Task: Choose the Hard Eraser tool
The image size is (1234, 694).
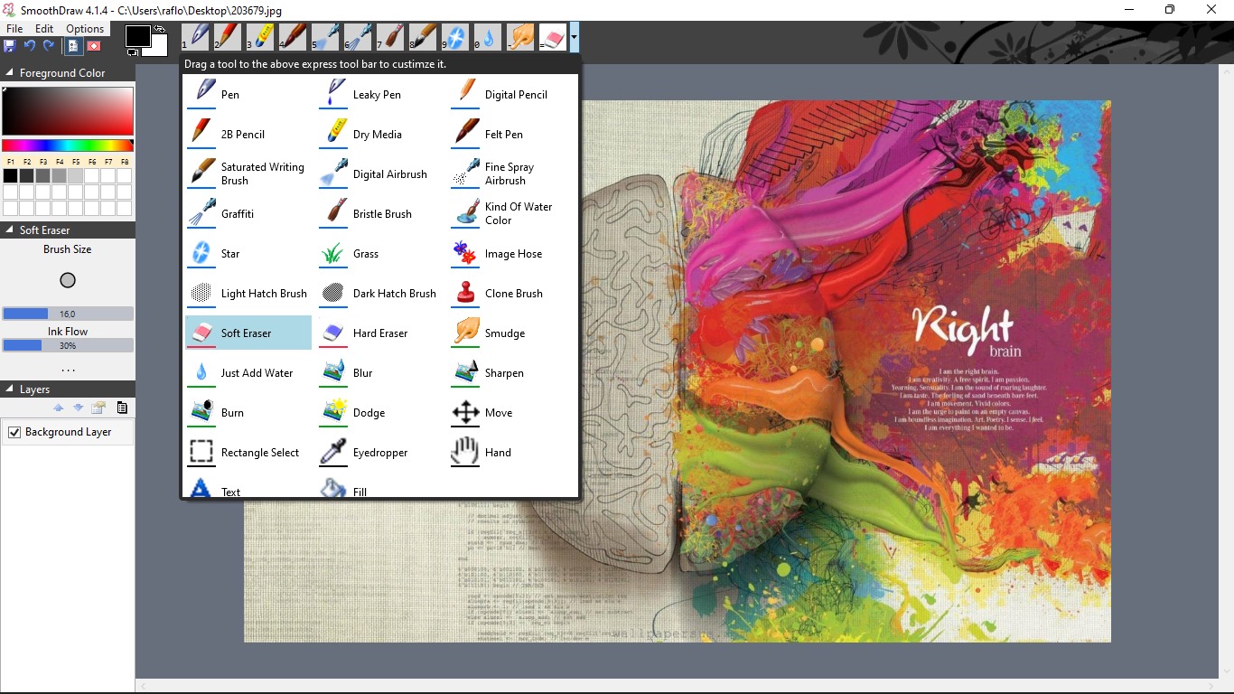Action: pos(379,333)
